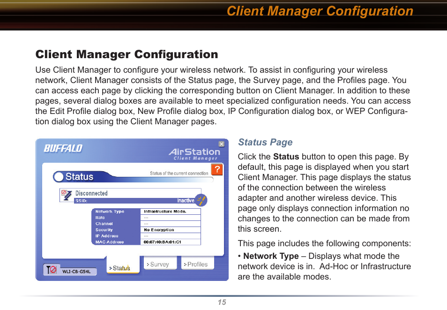The width and height of the screenshot is (447, 310).
Task: Click the no-antenna icon next to WLI-CB-G54L
Action: coord(52,270)
